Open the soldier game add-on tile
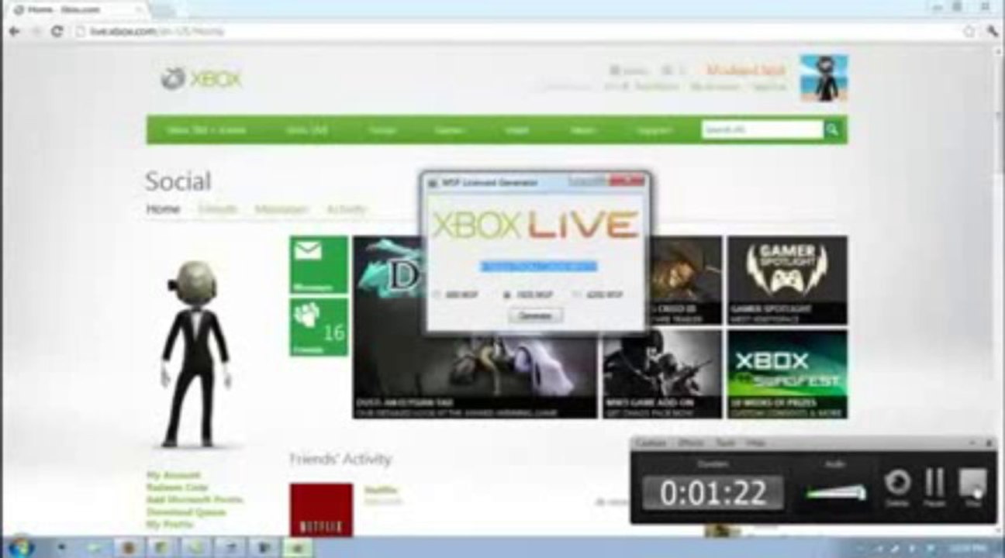The width and height of the screenshot is (1005, 558). tap(662, 374)
